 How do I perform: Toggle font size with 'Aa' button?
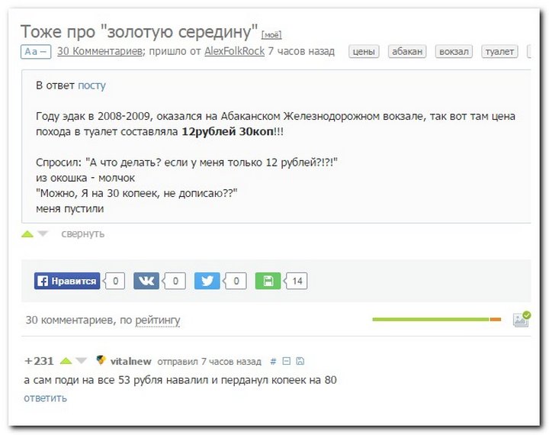pyautogui.click(x=35, y=51)
